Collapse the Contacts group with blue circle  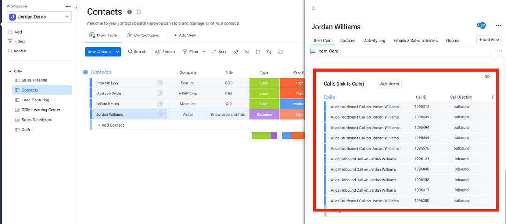[85, 72]
